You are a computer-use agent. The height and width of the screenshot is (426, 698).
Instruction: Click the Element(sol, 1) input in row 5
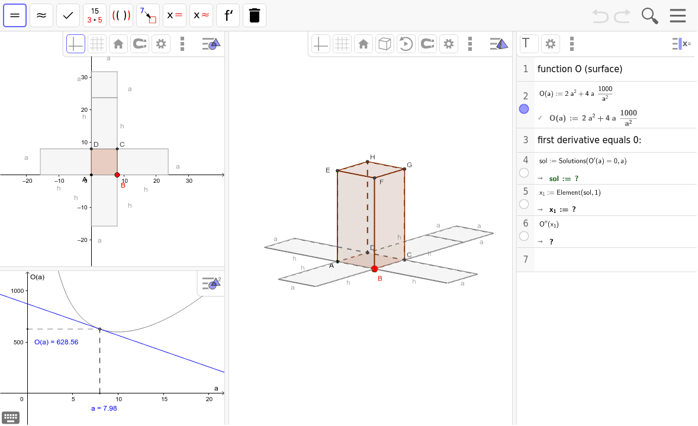tap(570, 192)
